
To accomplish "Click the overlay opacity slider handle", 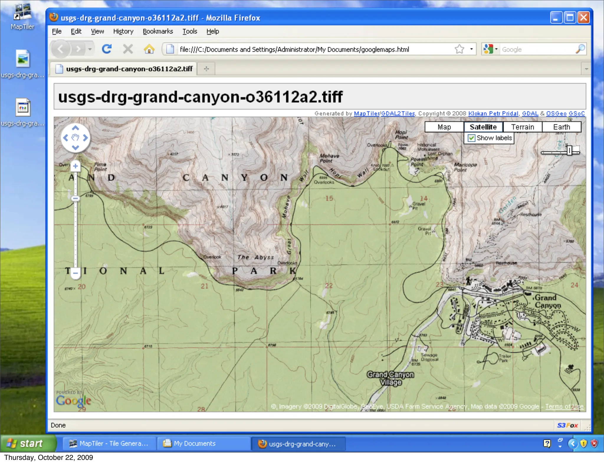I will tap(569, 150).
